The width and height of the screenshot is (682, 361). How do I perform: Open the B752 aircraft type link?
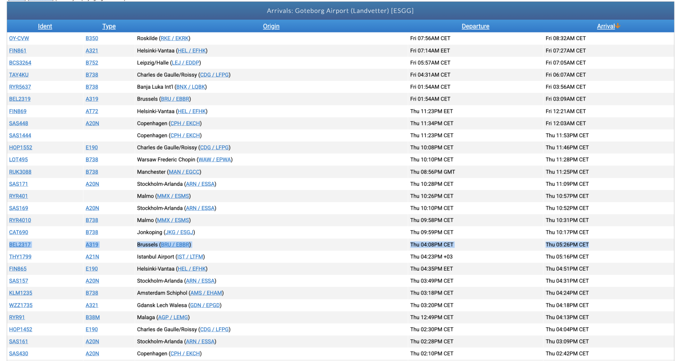92,63
